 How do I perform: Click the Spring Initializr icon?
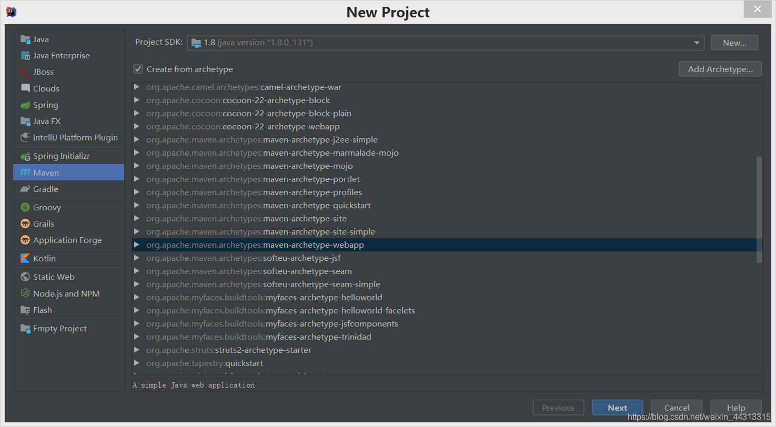coord(25,156)
